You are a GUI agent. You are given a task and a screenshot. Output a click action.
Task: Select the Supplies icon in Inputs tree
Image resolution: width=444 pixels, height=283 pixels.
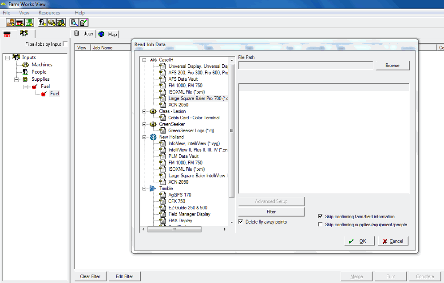(25, 79)
